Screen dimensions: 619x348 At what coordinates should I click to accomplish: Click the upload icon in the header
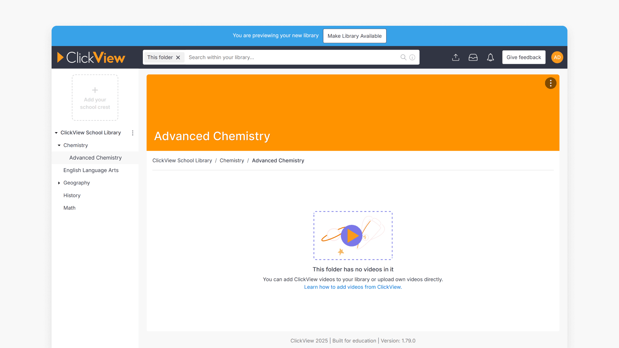(x=456, y=57)
